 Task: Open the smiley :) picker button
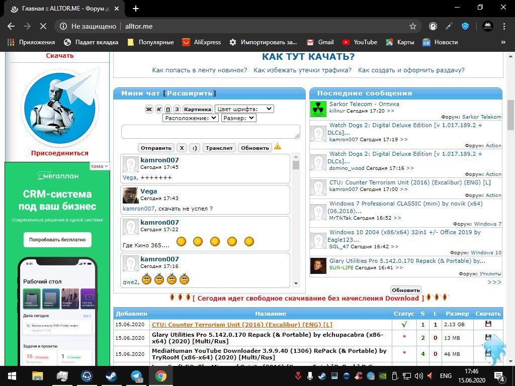point(195,148)
